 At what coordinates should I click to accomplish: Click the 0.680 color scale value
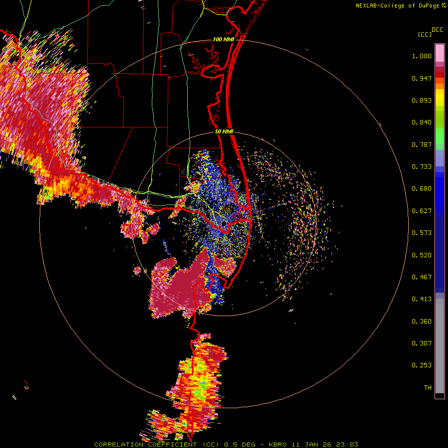point(422,189)
